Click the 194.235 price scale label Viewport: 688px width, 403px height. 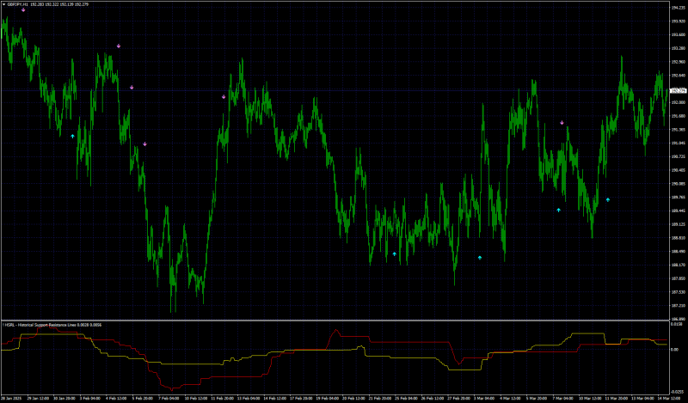coord(678,8)
